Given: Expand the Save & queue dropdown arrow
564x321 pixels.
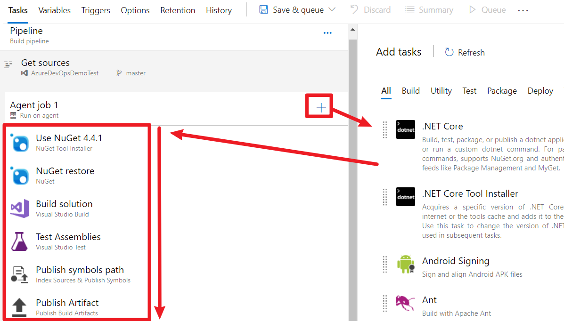Looking at the screenshot, I should 332,9.
